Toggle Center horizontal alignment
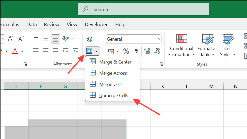 [x=46, y=51]
